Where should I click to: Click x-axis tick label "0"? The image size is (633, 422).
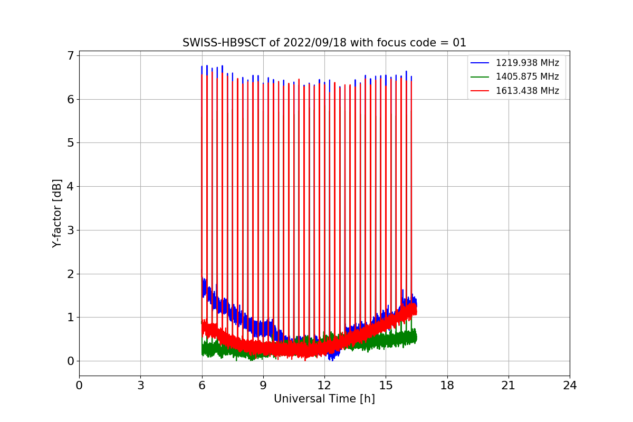click(79, 386)
